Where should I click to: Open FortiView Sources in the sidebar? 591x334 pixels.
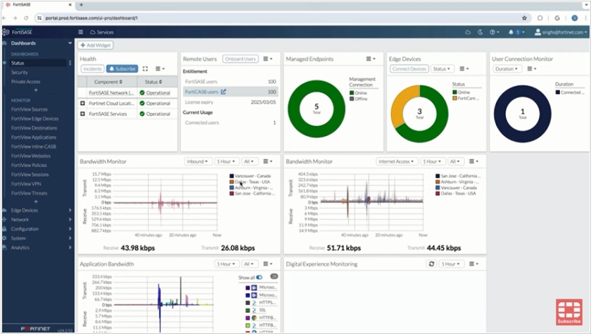point(30,110)
